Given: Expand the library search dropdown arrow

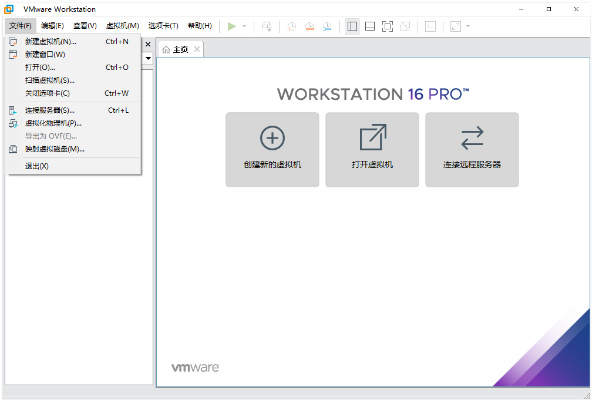Looking at the screenshot, I should pyautogui.click(x=148, y=58).
